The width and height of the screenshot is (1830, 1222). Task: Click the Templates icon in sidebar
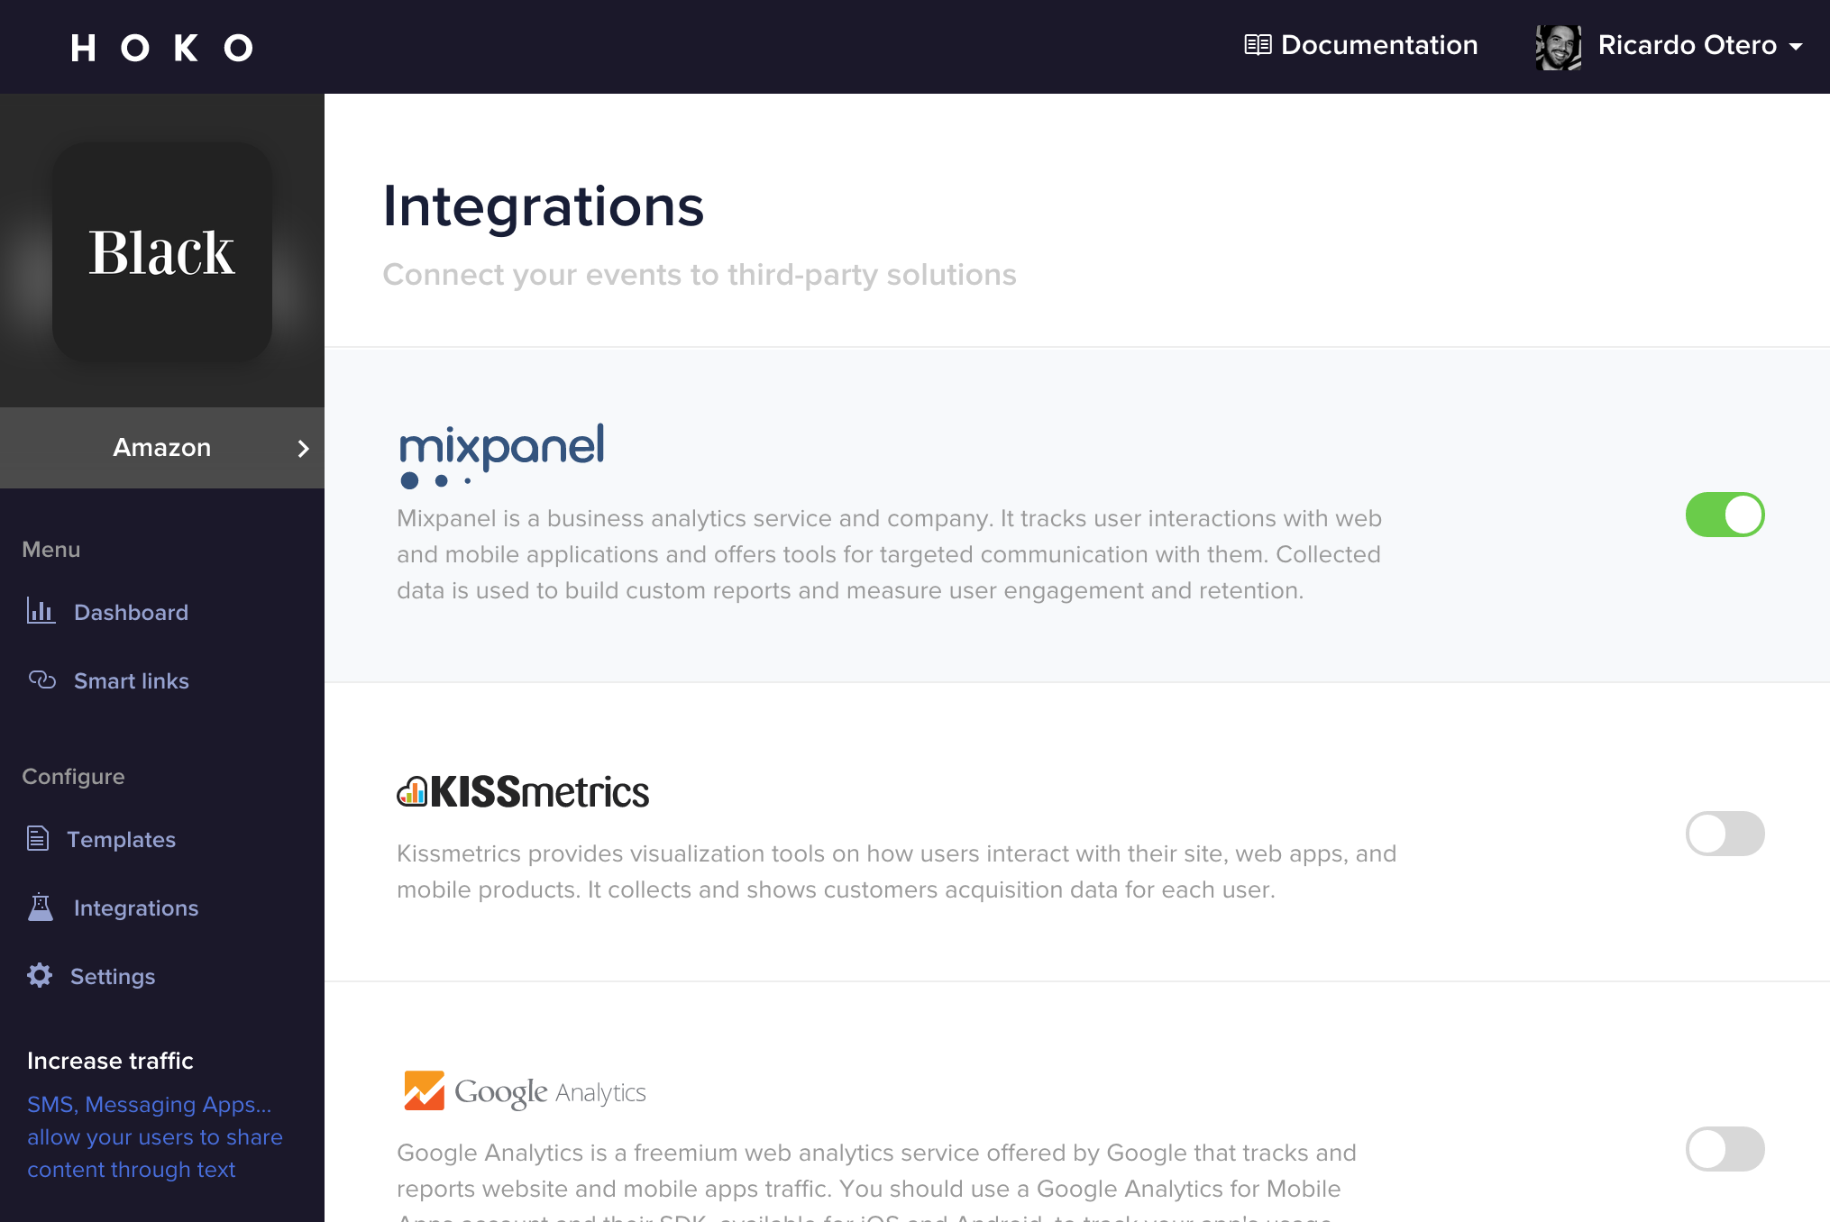[40, 839]
